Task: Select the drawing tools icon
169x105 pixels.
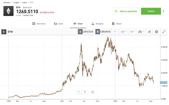Action: [x=149, y=32]
